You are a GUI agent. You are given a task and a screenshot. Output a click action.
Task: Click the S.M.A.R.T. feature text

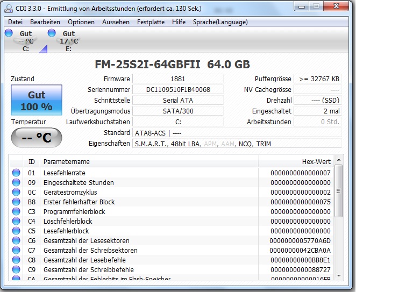(x=151, y=144)
